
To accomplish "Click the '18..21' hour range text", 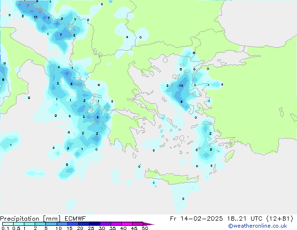I will point(237,219).
